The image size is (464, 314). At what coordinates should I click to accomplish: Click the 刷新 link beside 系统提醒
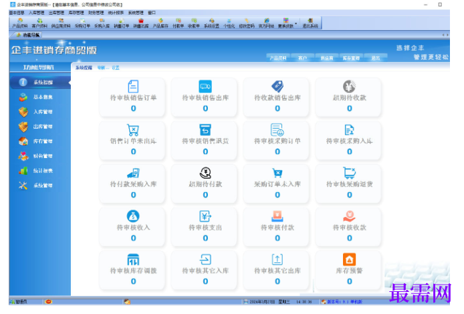[102, 68]
